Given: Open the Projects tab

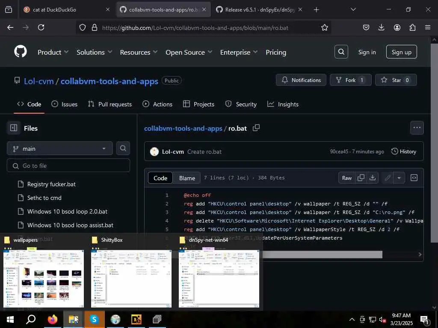Looking at the screenshot, I should tap(198, 104).
